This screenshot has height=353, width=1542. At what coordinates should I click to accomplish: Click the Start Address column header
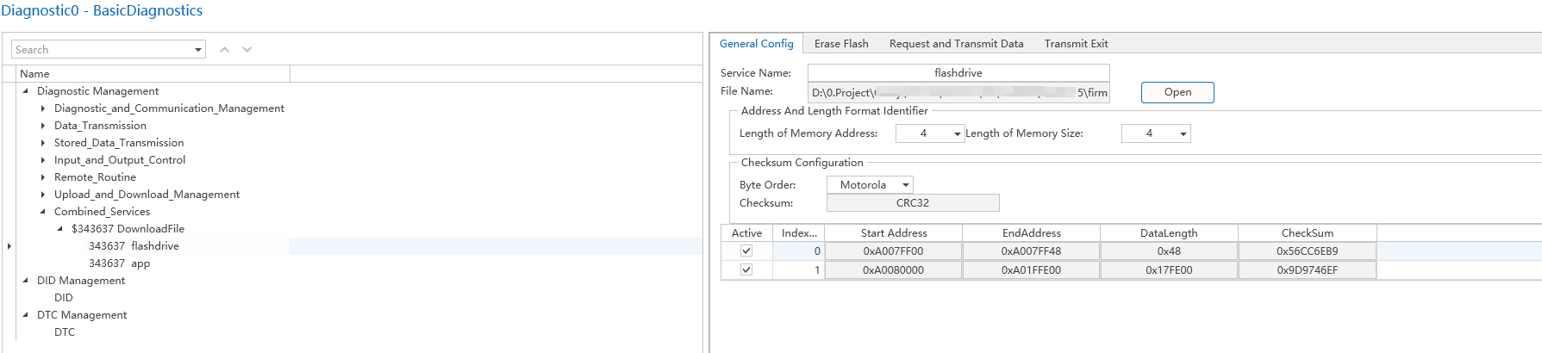coord(893,233)
